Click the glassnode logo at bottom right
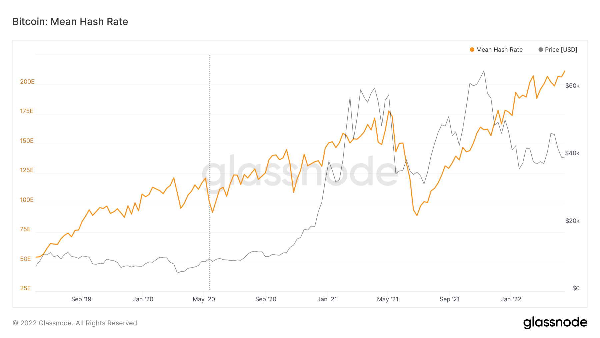 point(555,323)
